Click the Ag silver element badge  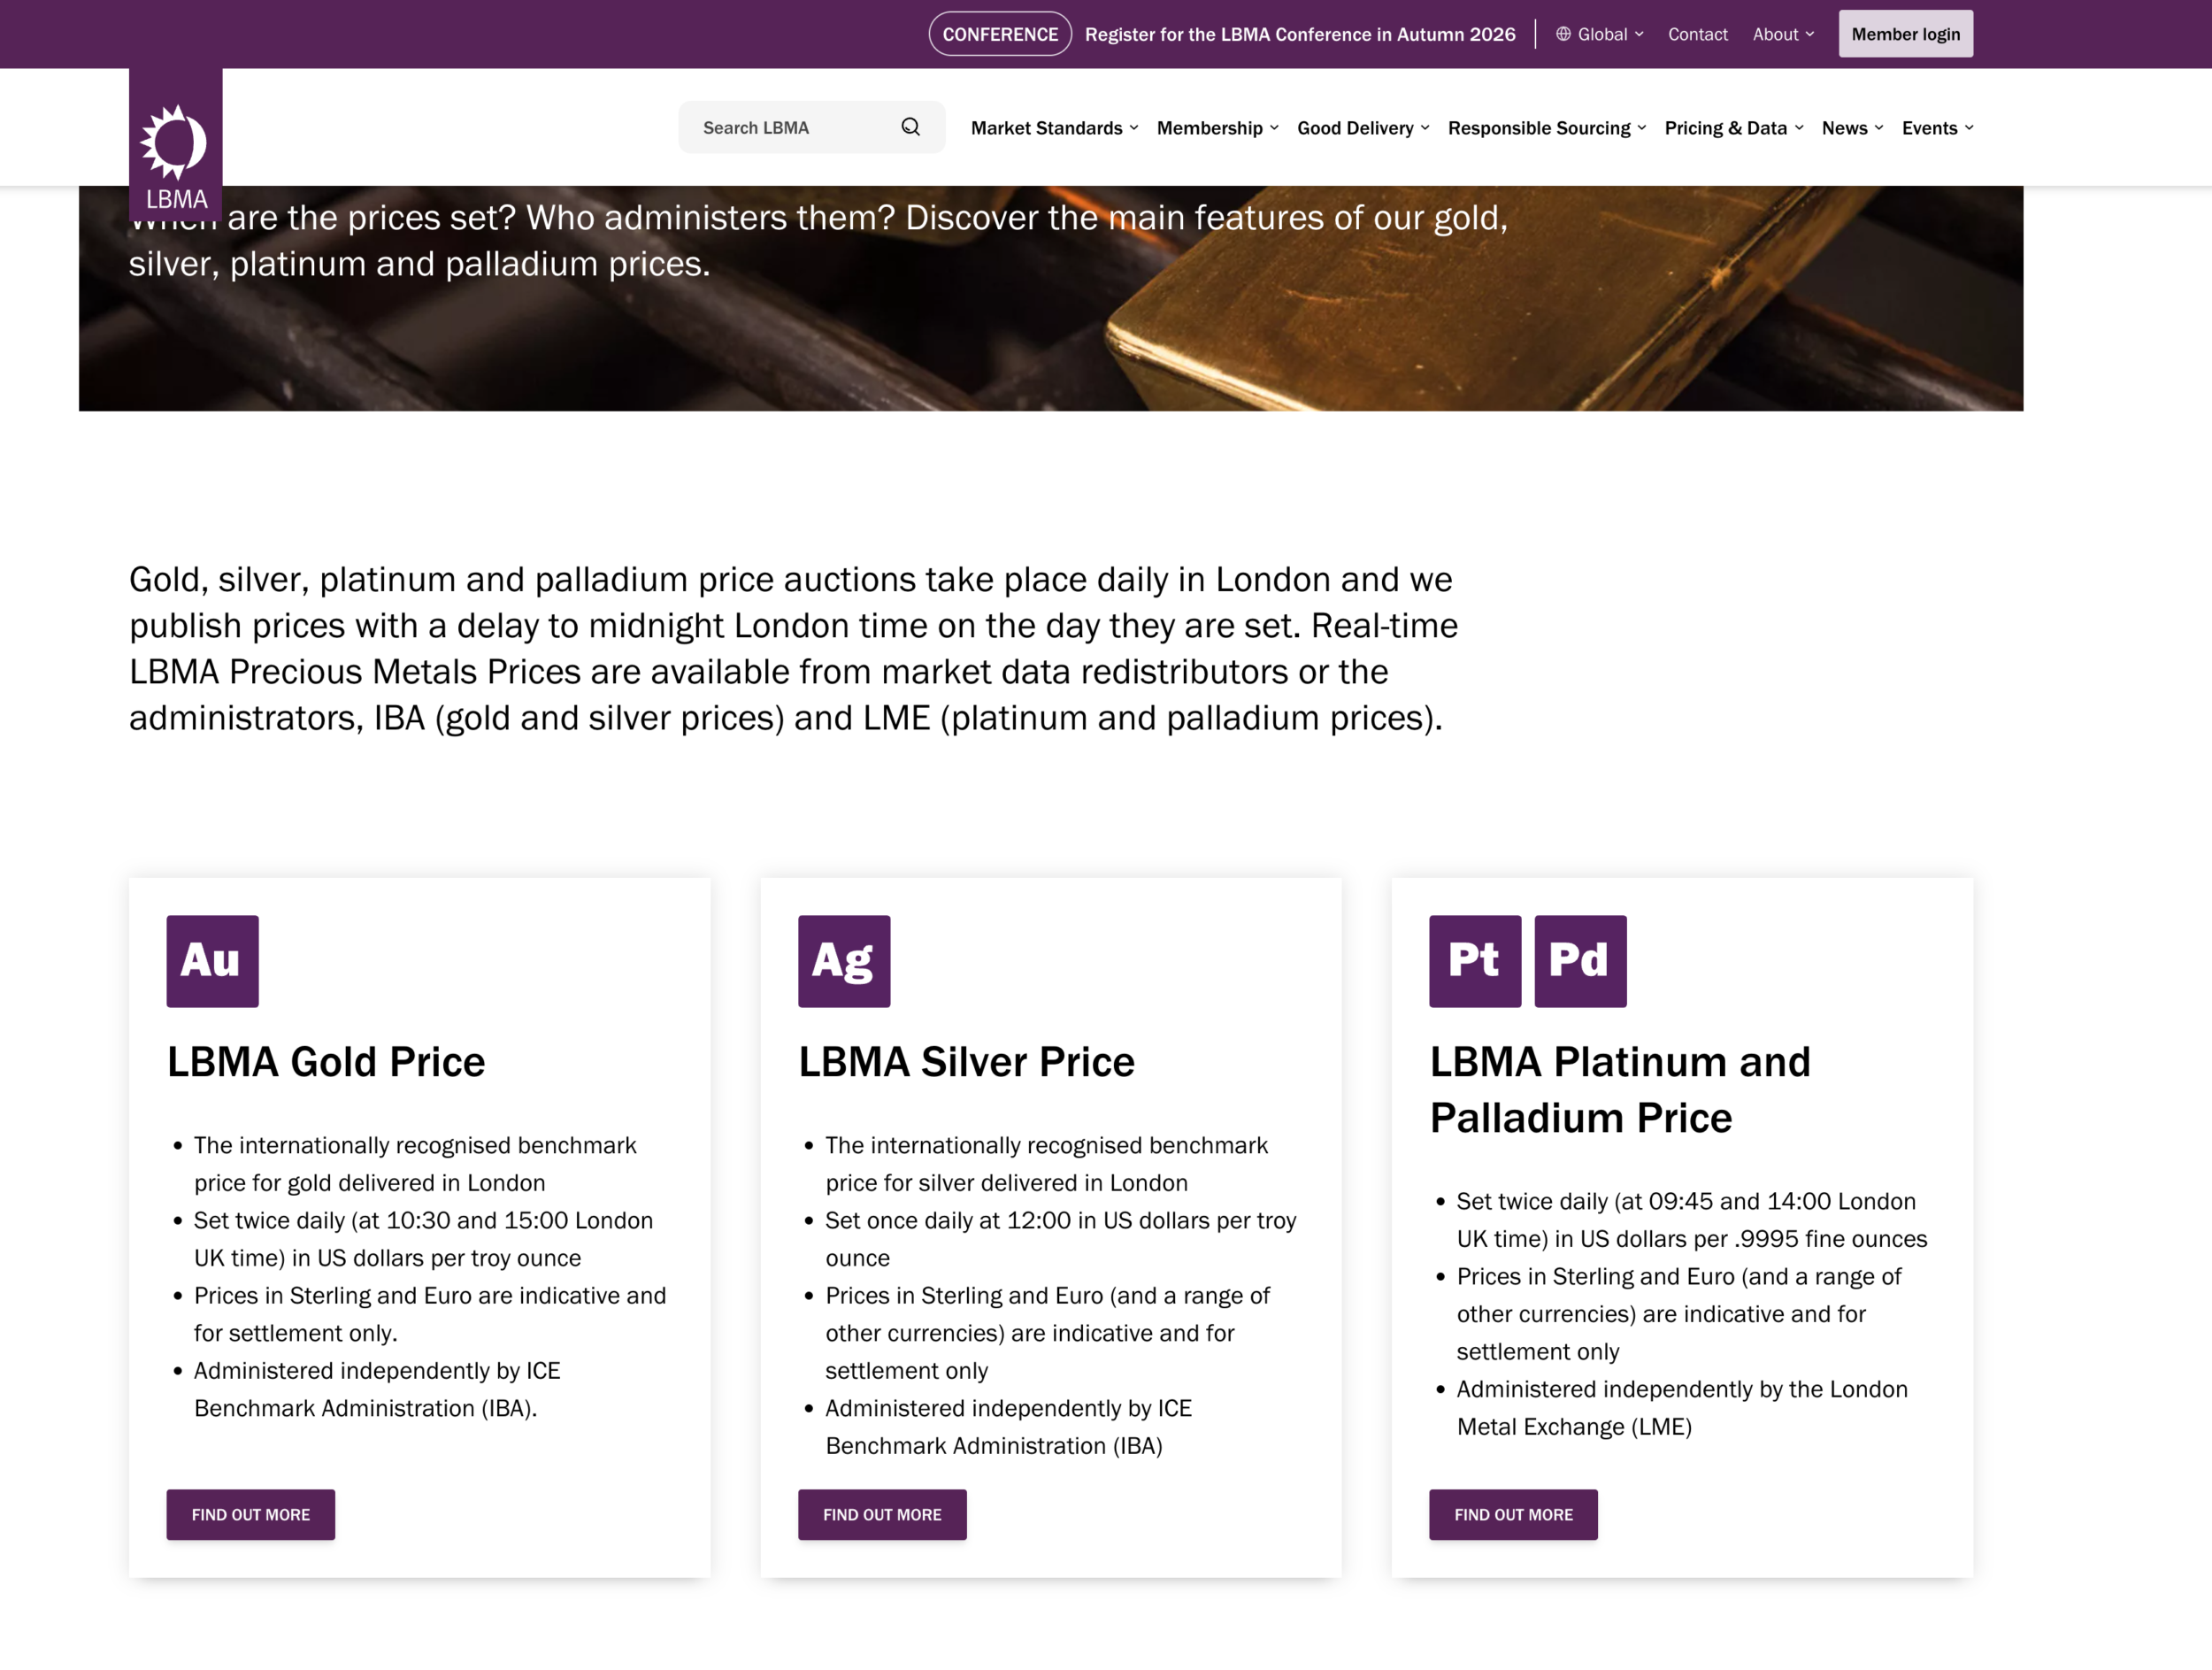[843, 960]
